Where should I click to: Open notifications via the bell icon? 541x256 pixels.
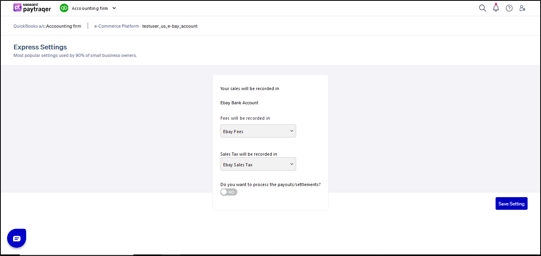(496, 8)
